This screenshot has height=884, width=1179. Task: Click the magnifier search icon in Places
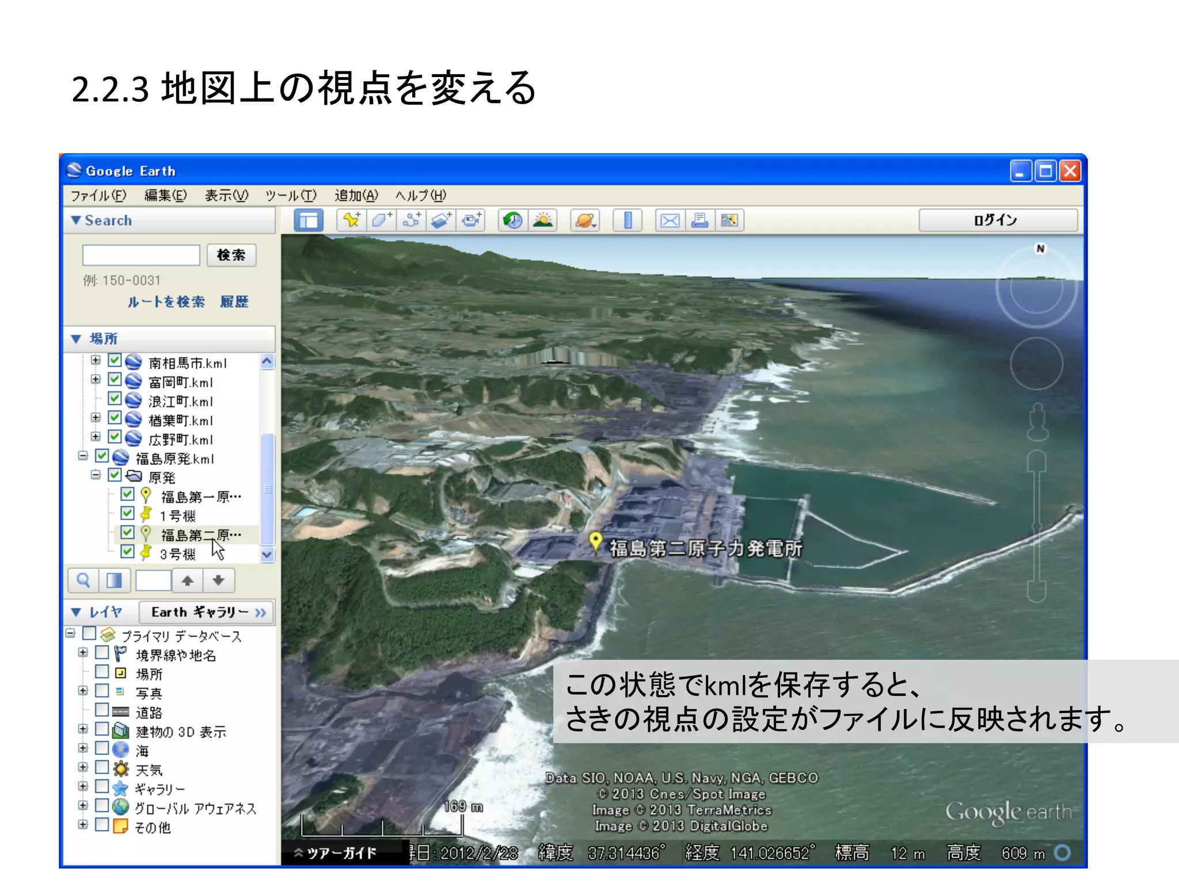point(83,581)
